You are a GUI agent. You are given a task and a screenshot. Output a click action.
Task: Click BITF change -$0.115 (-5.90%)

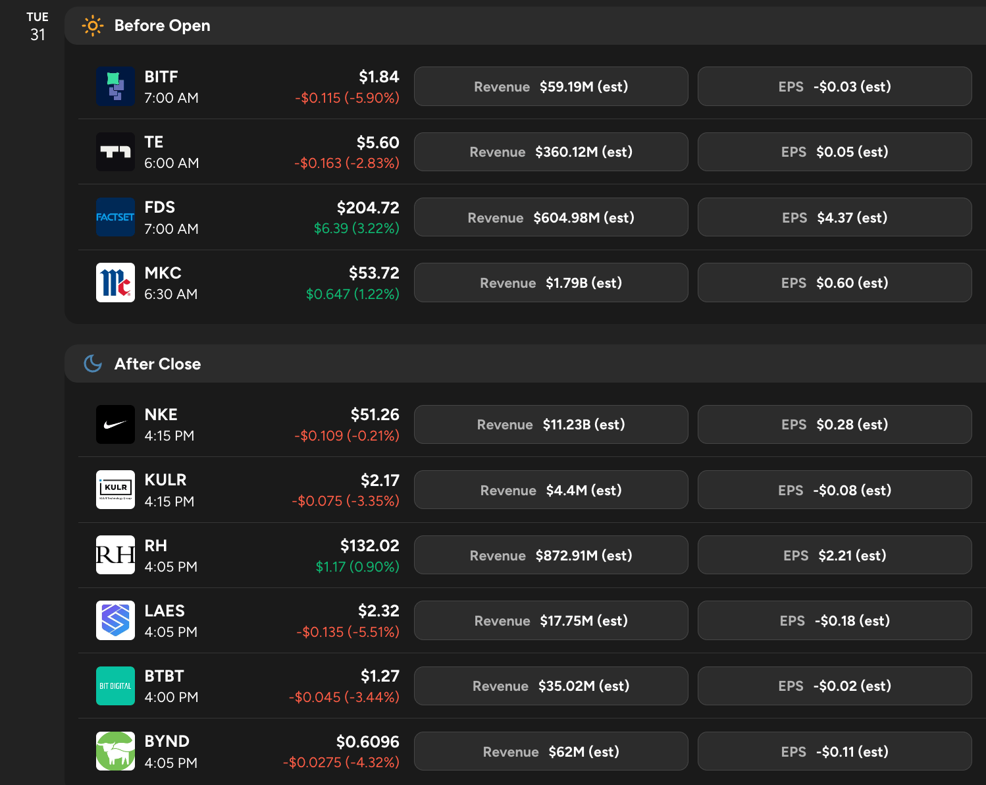coord(347,97)
